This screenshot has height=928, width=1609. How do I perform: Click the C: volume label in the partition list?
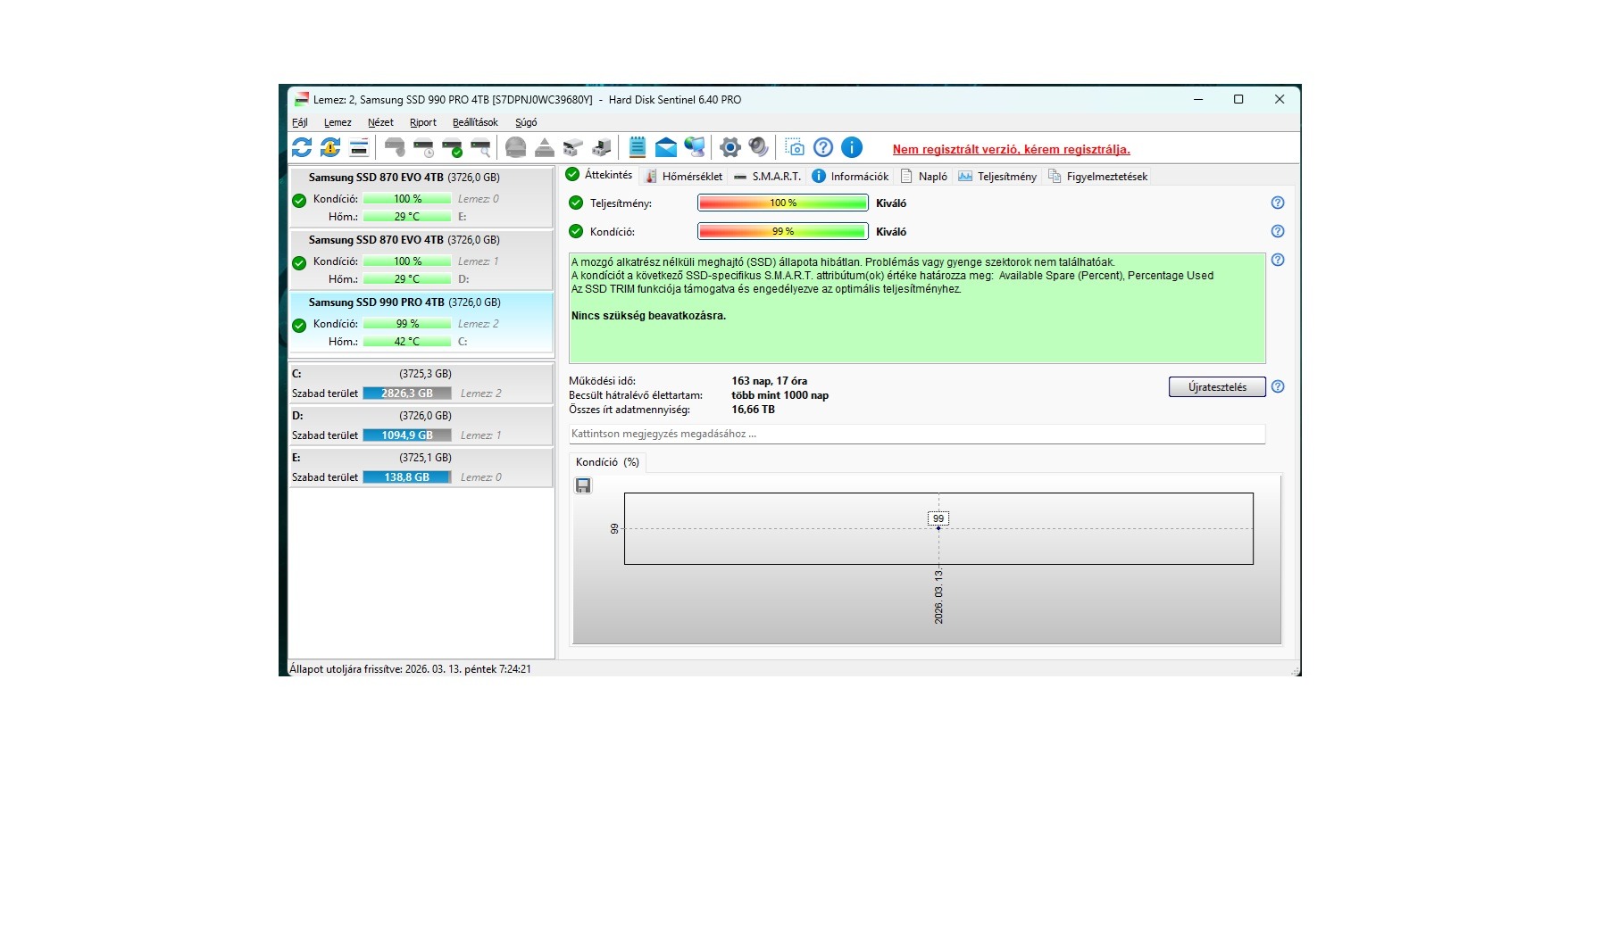tap(297, 374)
